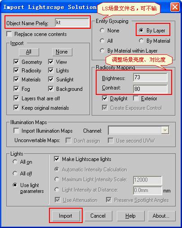Toggle the Radiosity checkbox
The height and width of the screenshot is (228, 182).
(x=16, y=71)
